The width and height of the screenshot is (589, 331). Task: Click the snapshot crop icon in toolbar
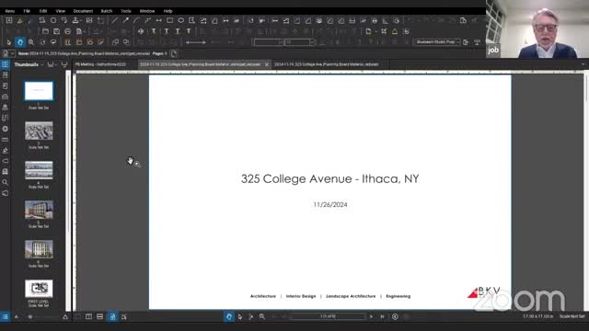(x=384, y=31)
